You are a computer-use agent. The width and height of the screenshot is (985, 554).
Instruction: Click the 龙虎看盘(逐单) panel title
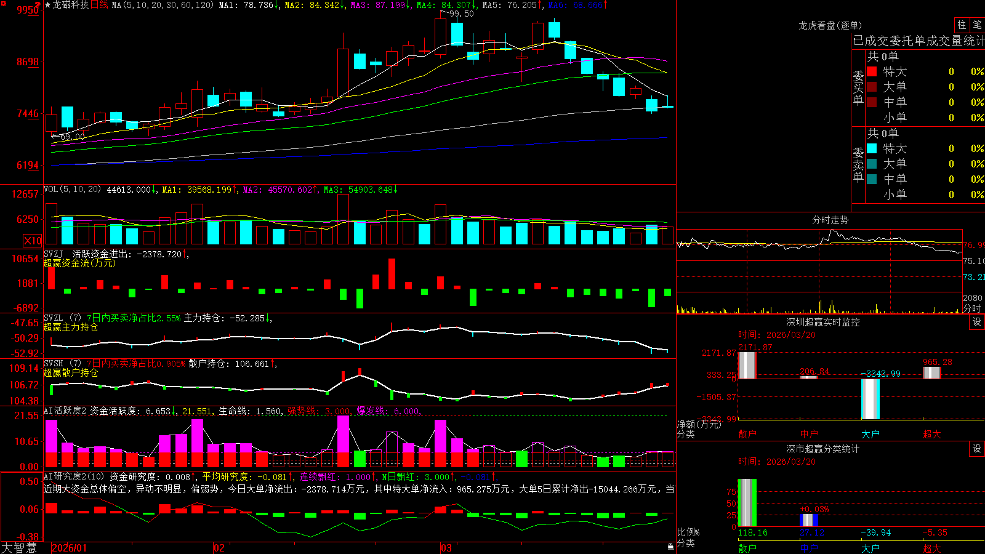[x=830, y=25]
